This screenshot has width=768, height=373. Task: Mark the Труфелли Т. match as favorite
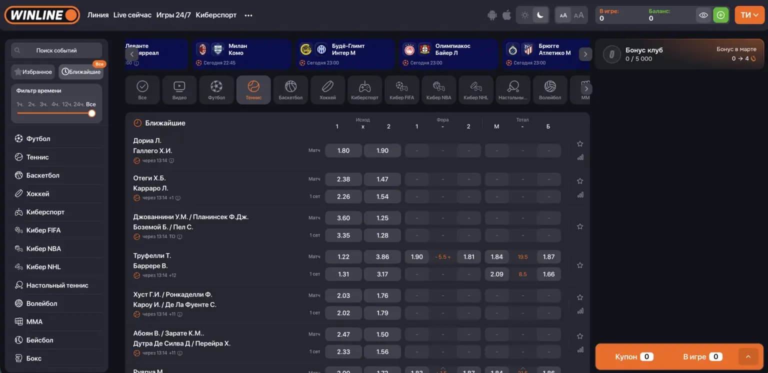(x=580, y=265)
